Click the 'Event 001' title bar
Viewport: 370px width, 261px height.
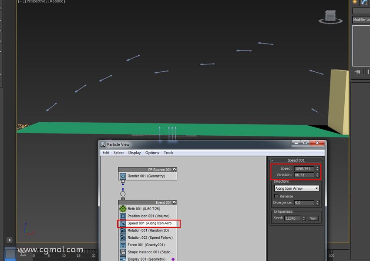[x=148, y=203]
